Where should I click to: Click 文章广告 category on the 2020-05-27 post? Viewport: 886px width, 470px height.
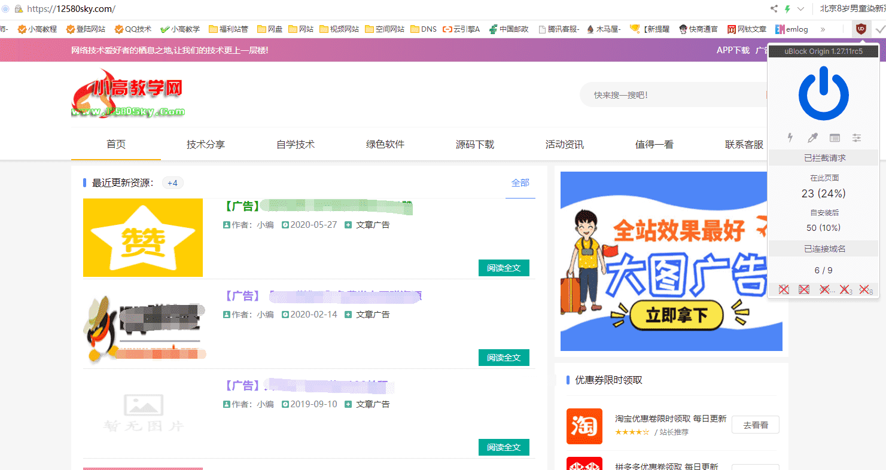click(x=373, y=225)
